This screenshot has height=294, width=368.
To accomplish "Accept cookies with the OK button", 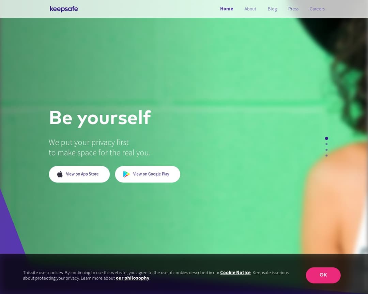I will 323,275.
